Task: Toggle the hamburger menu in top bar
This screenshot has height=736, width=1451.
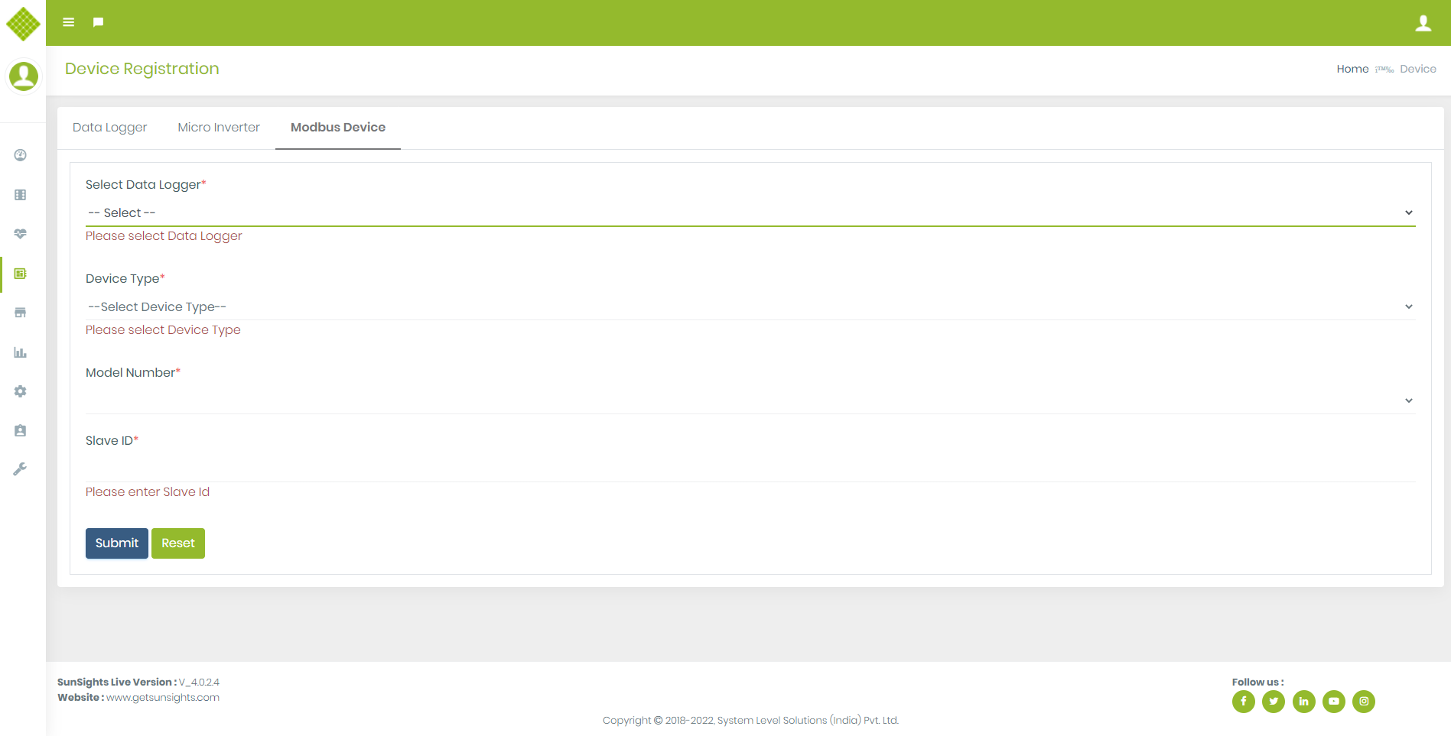Action: (68, 22)
